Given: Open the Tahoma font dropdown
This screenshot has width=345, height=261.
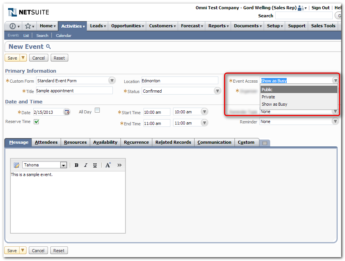Looking at the screenshot, I should [x=63, y=165].
